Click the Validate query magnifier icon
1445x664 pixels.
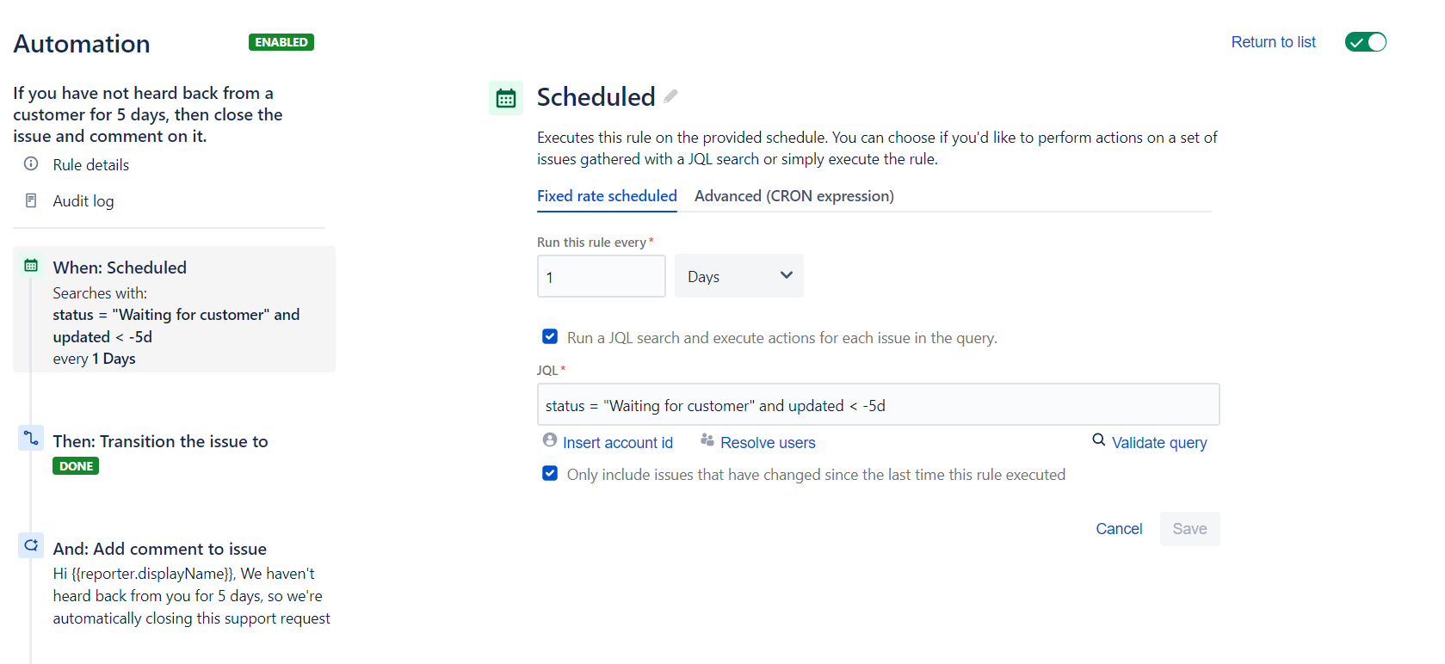tap(1099, 440)
